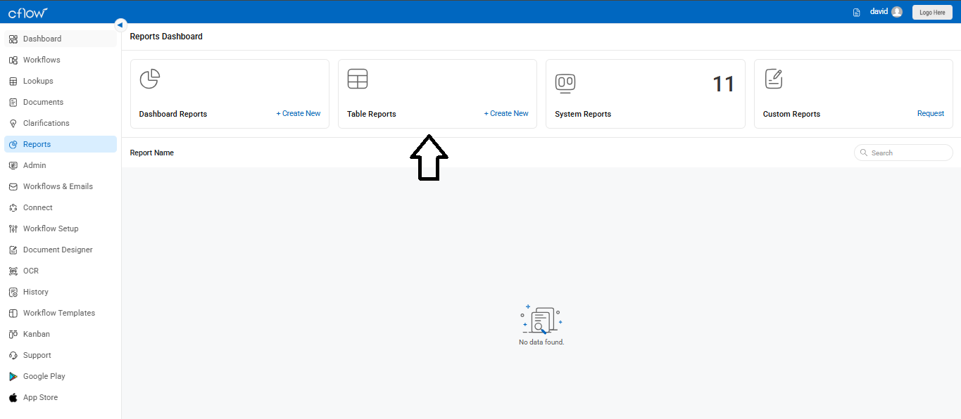Open Clarifications from the sidebar
This screenshot has height=419, width=961.
pos(61,123)
